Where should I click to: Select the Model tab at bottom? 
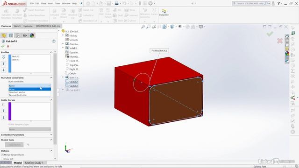[x=18, y=163]
